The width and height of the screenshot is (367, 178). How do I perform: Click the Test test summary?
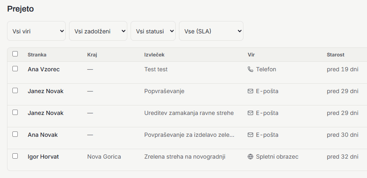click(x=156, y=69)
